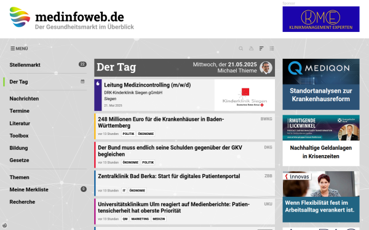Click Michael Thieme author name
369x230 pixels.
237,71
